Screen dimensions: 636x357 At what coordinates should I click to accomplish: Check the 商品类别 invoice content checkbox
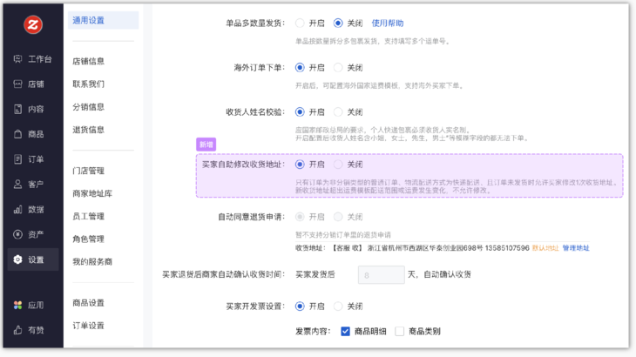coord(400,332)
